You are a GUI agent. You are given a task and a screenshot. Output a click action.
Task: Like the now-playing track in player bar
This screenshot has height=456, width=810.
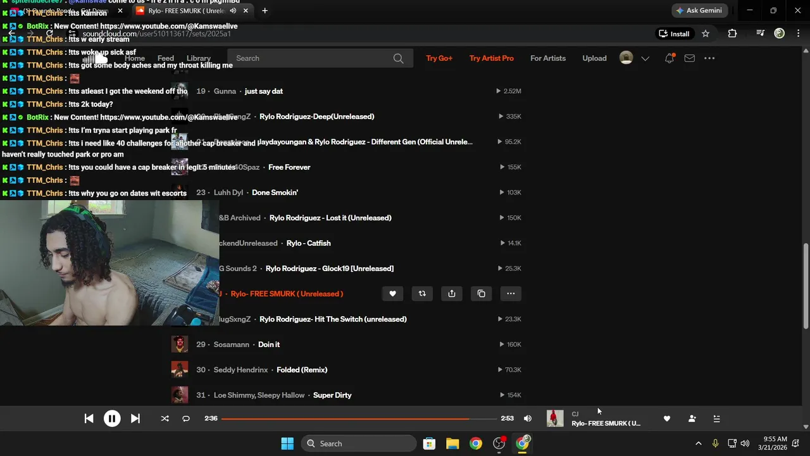(666, 419)
